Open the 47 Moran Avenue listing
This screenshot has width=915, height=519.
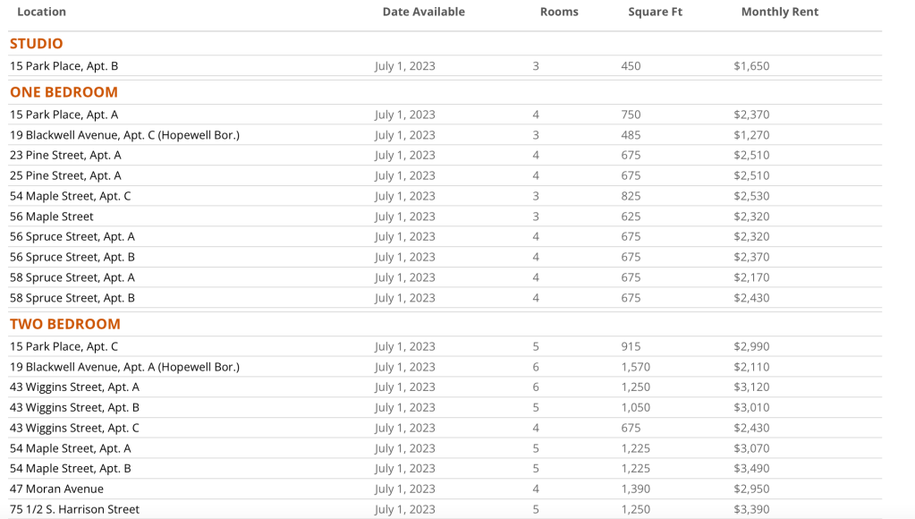56,489
